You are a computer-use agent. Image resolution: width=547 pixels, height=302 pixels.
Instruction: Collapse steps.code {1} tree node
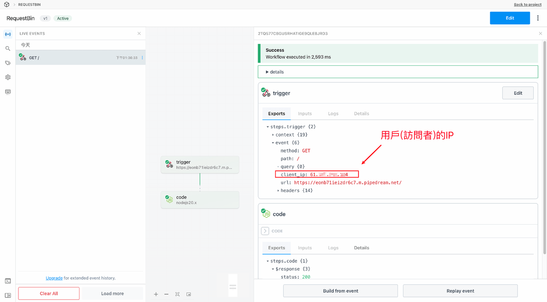click(268, 261)
